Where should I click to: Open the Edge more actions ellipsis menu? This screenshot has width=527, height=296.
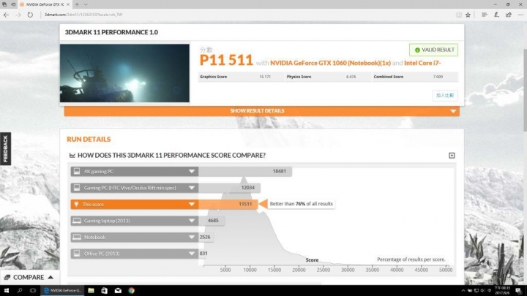tap(520, 15)
